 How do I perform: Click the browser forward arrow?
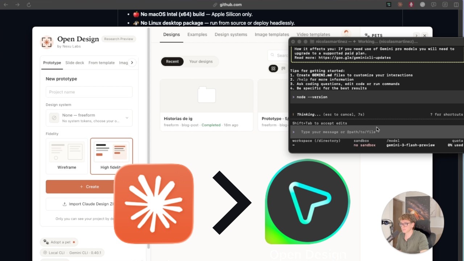tap(17, 5)
